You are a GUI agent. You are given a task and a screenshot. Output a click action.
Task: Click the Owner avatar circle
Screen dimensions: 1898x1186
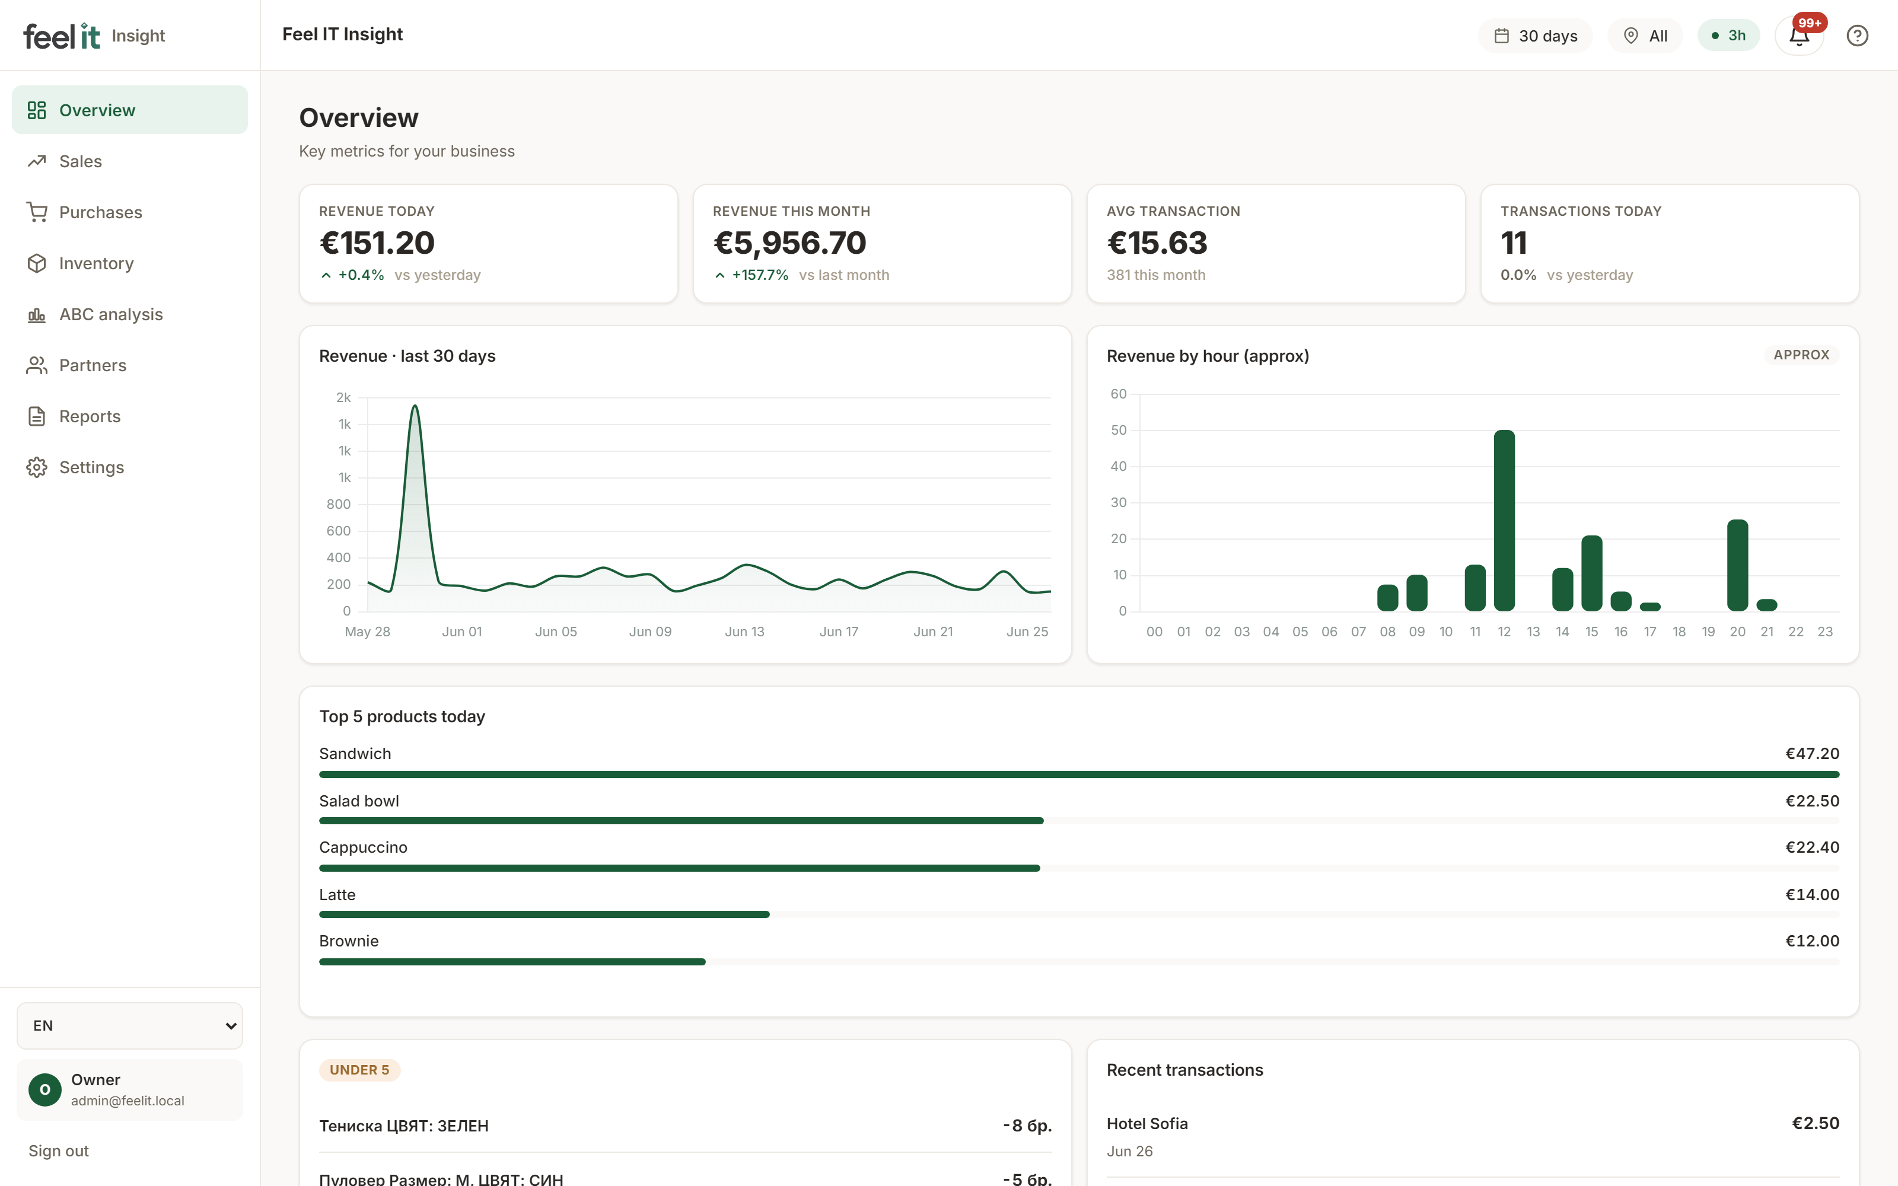(44, 1089)
